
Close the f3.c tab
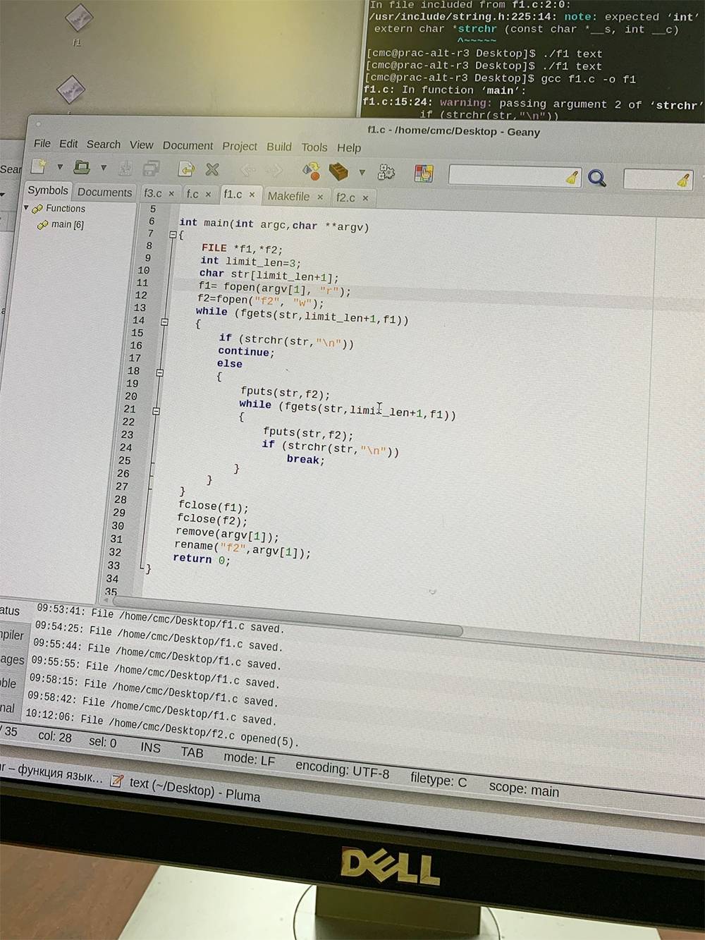[171, 193]
